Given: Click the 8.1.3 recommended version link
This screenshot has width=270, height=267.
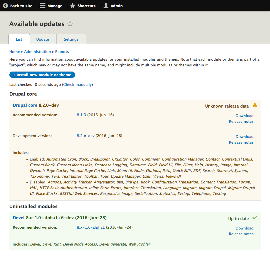Looking at the screenshot, I should click(81, 115).
